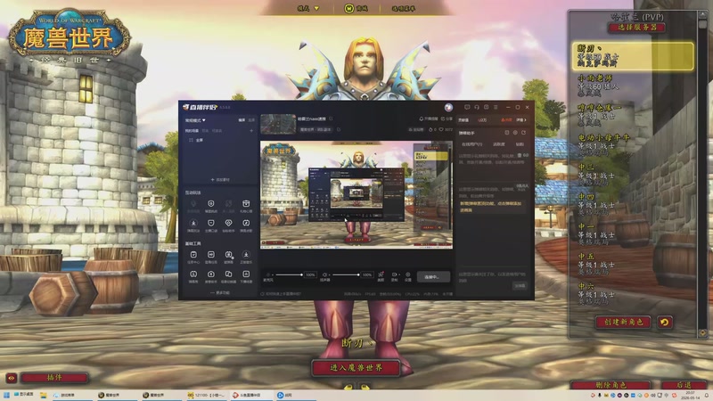Toggle the eye icon beside the 插件 button
Viewport: 713px width, 401px height.
click(x=12, y=378)
